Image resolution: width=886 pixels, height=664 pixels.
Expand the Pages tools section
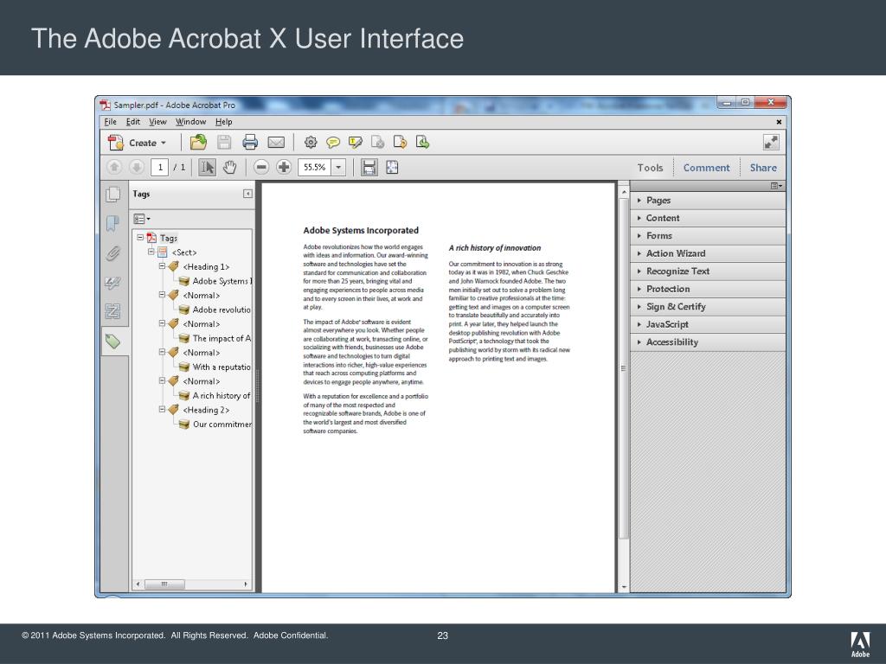click(708, 201)
